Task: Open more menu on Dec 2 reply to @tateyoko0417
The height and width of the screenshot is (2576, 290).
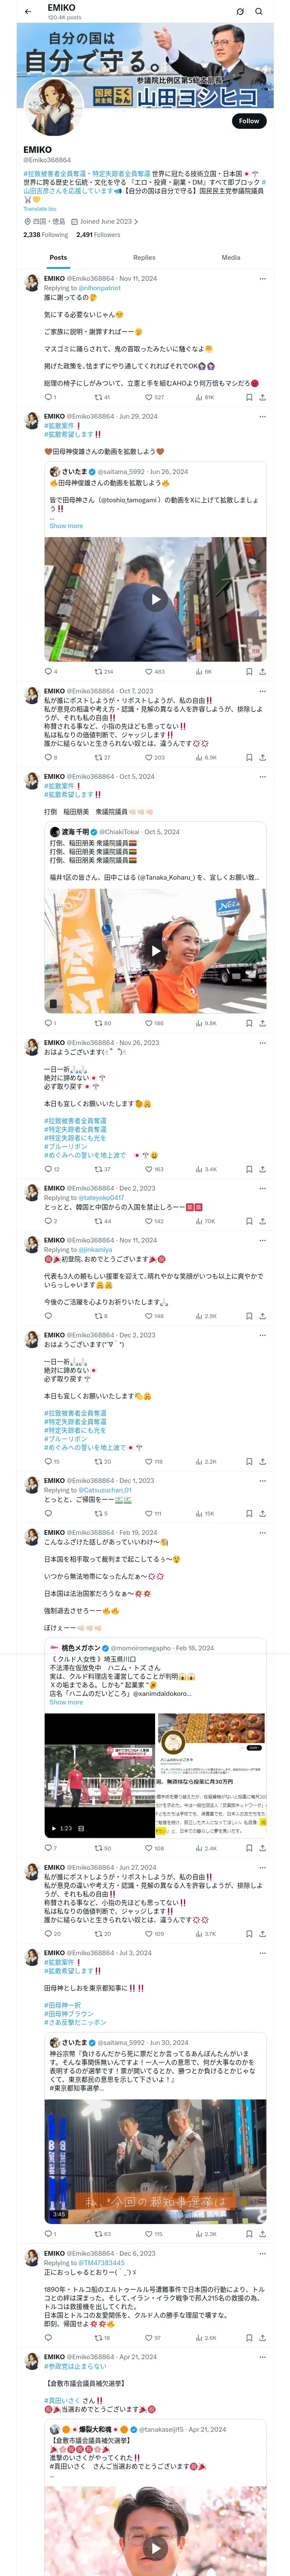Action: click(263, 1188)
